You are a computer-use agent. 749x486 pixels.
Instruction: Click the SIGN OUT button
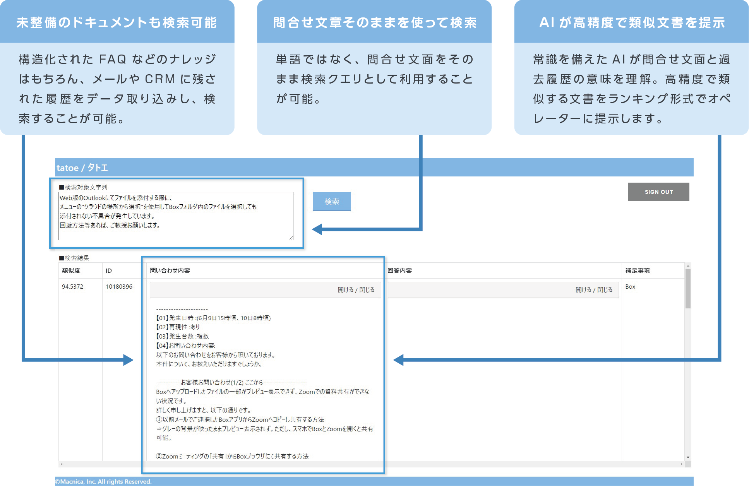658,192
